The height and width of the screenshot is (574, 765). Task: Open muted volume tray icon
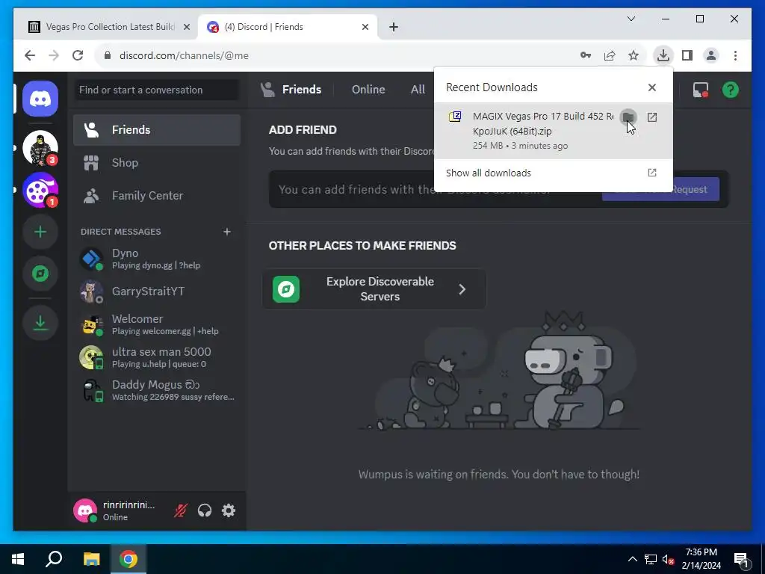668,559
